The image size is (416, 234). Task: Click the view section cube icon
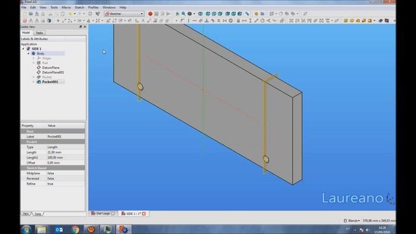[49, 21]
